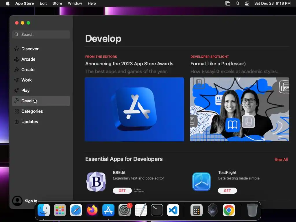This screenshot has height=222, width=296.
Task: Select the Arcade joystick icon
Action: click(16, 59)
